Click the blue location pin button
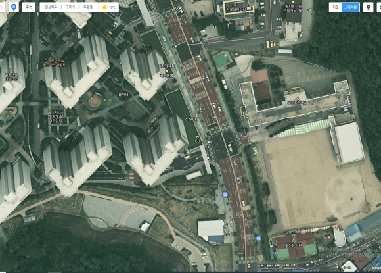This screenshot has height=273, width=381. 14,7
